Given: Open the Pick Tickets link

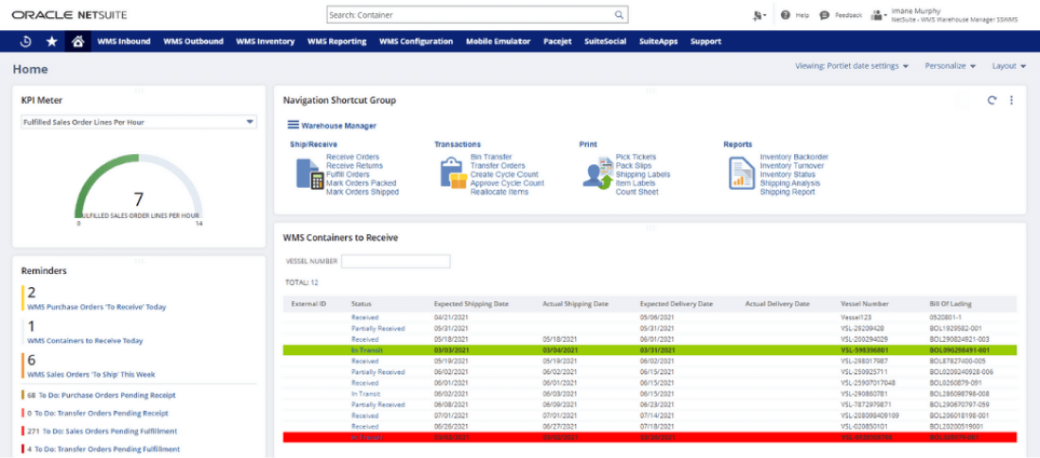Looking at the screenshot, I should pyautogui.click(x=635, y=157).
